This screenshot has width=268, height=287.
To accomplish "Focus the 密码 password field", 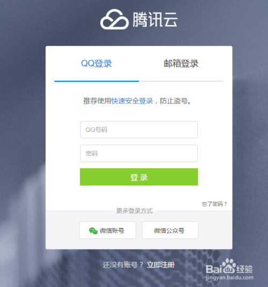I will tap(139, 153).
